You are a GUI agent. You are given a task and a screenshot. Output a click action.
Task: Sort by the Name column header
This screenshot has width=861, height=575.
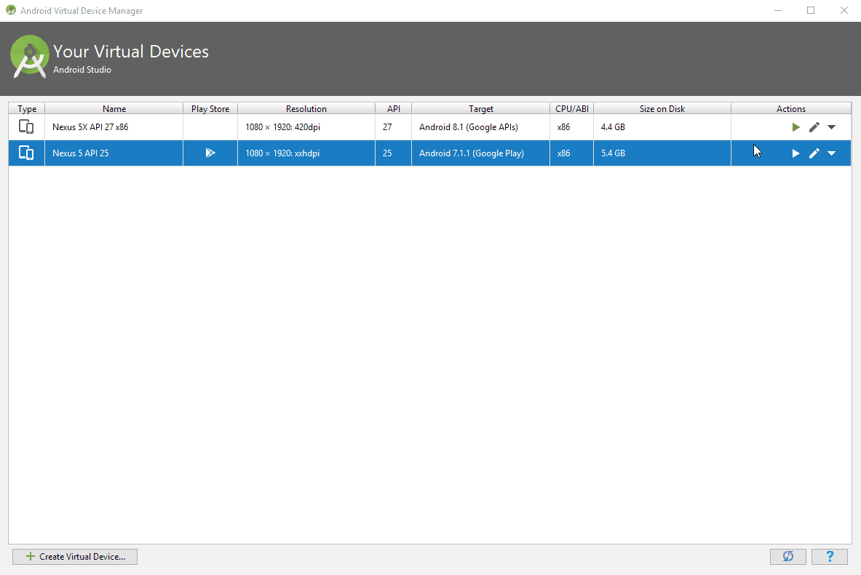click(114, 109)
